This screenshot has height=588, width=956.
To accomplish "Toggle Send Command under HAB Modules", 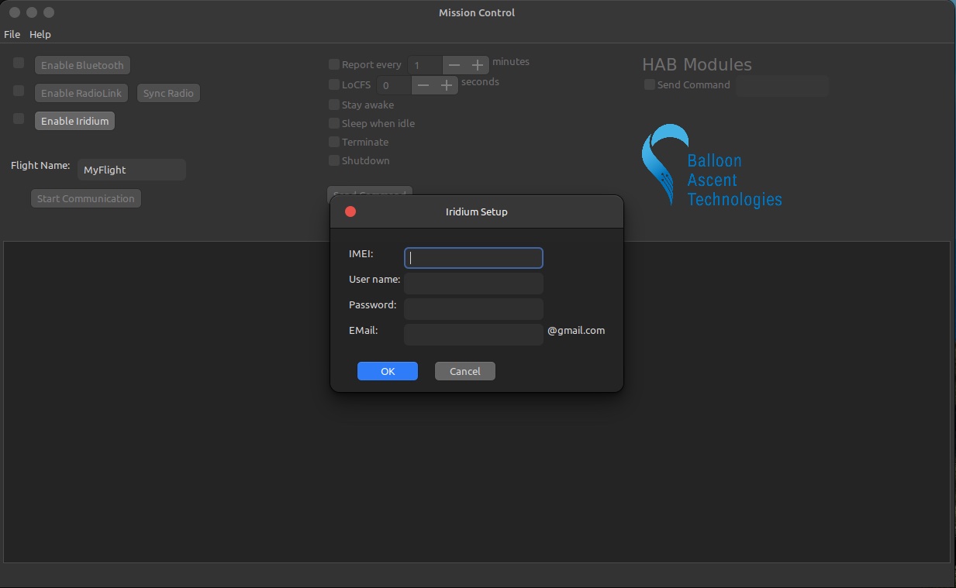I will tap(649, 84).
